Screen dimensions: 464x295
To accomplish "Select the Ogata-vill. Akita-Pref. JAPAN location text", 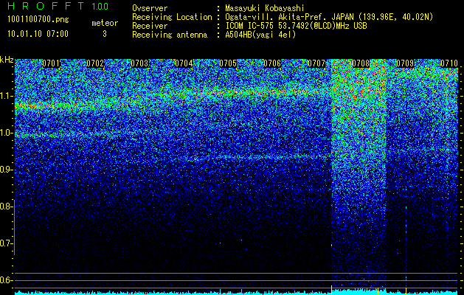I will point(329,17).
